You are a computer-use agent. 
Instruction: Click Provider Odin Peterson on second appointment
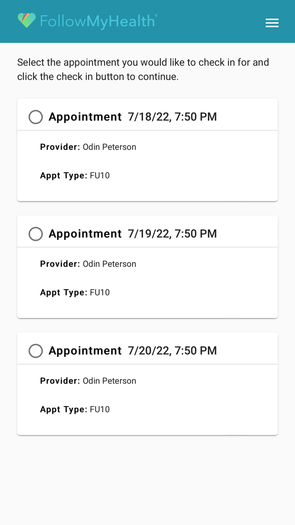(x=88, y=264)
